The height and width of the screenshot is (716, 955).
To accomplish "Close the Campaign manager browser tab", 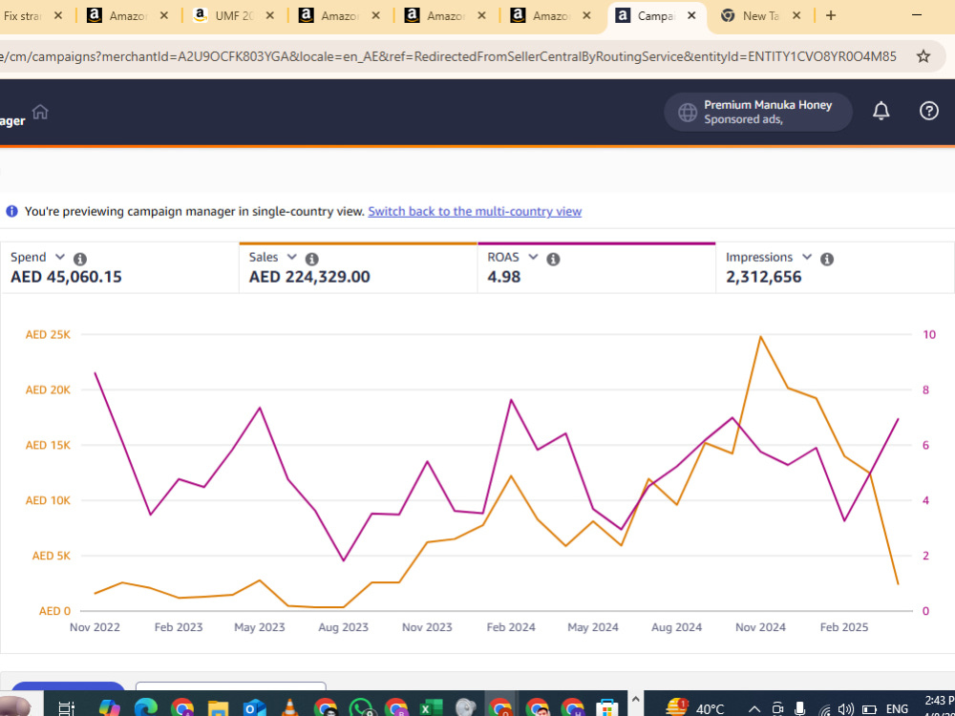I will click(x=691, y=16).
